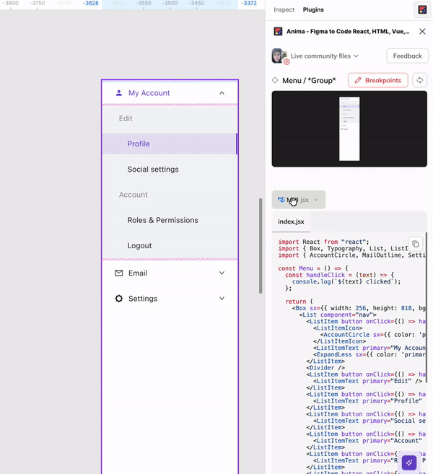Image resolution: width=433 pixels, height=474 pixels.
Task: Click the component preview thumbnail
Action: (349, 128)
